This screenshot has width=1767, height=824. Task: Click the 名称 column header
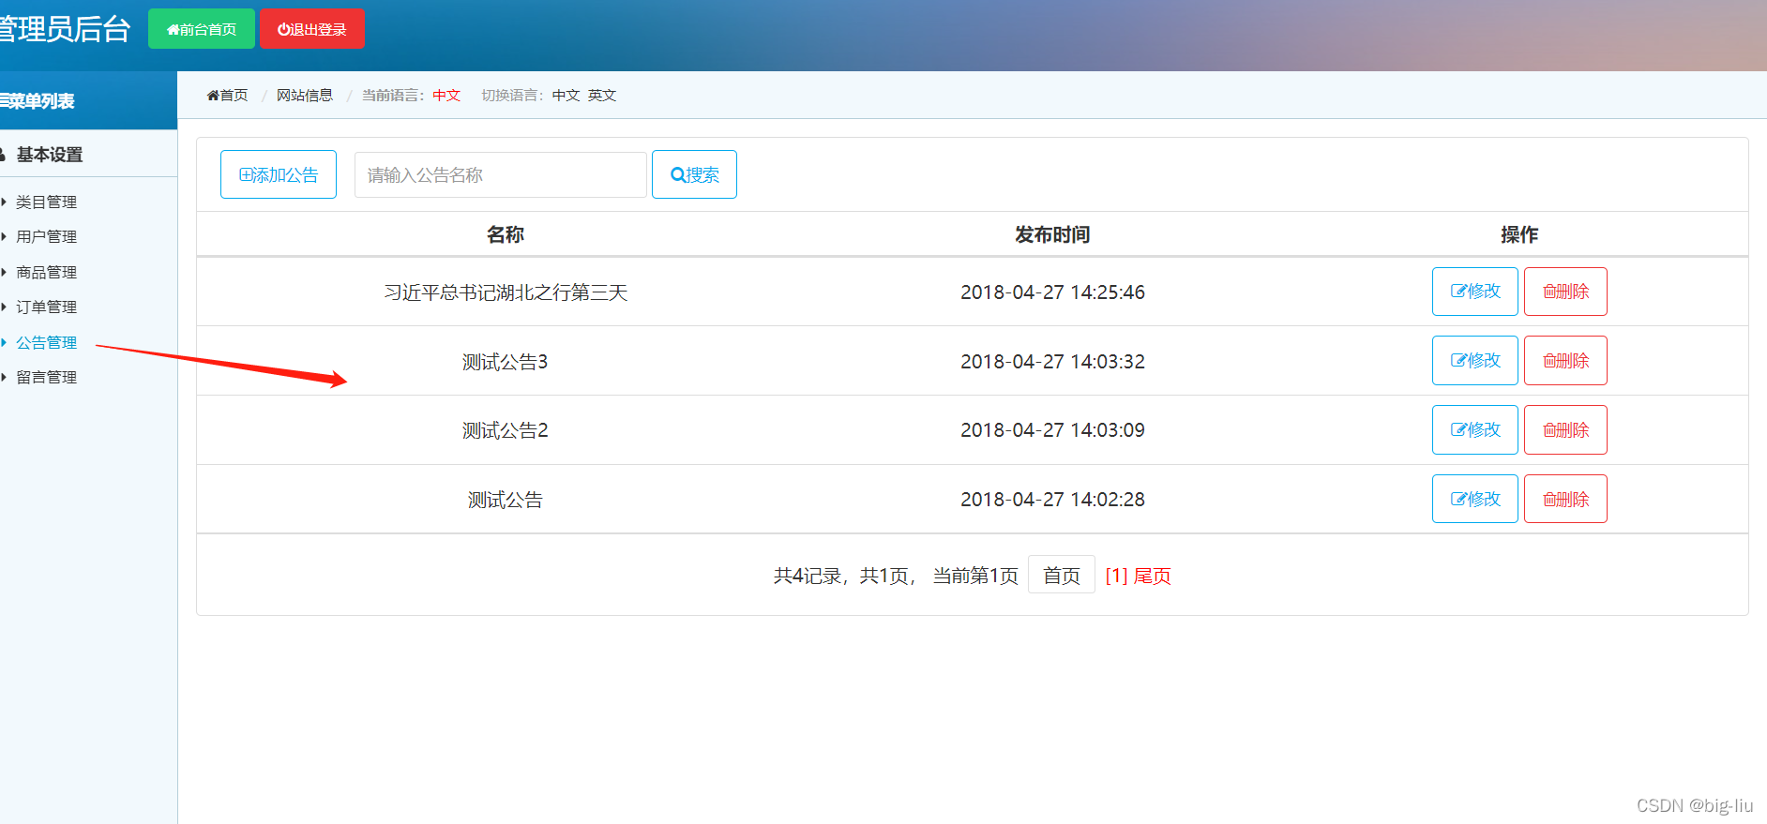[506, 234]
